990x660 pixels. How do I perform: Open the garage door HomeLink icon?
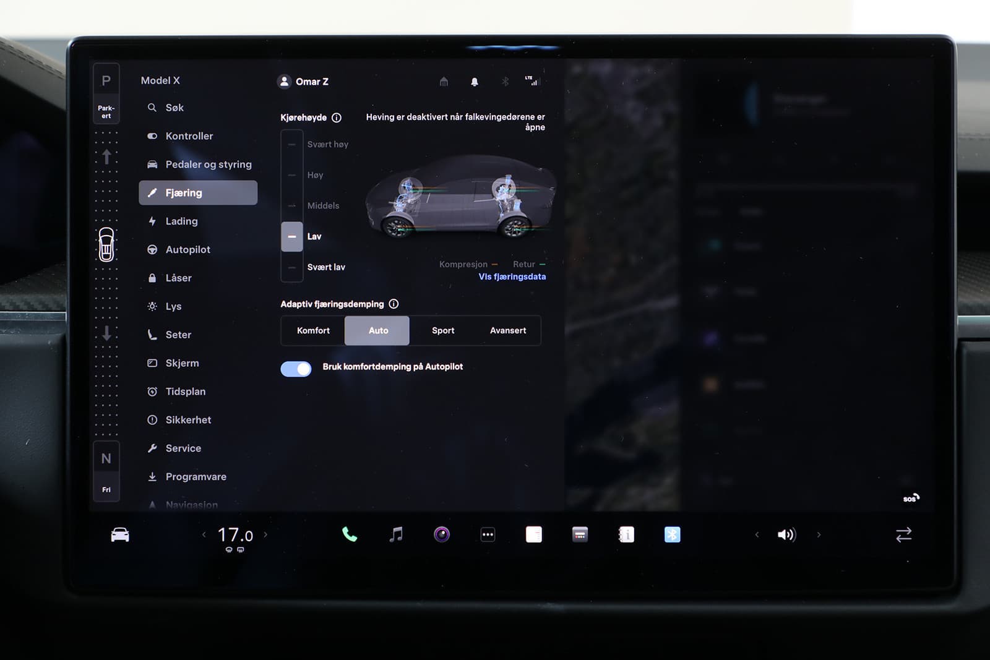444,82
